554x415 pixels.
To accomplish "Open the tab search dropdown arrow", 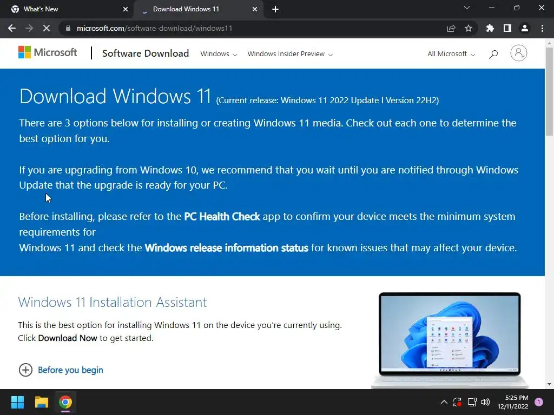I will coord(467,8).
